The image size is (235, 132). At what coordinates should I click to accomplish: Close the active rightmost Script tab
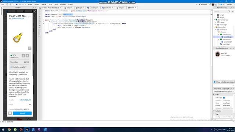point(135,8)
